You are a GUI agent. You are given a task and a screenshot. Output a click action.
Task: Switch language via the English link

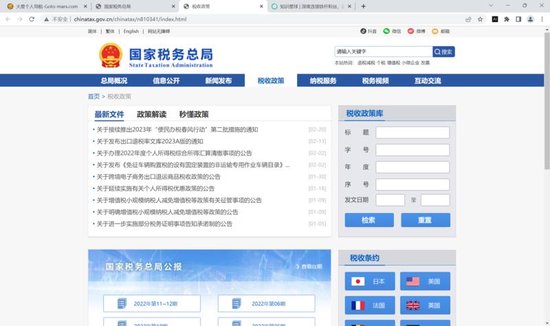point(131,31)
